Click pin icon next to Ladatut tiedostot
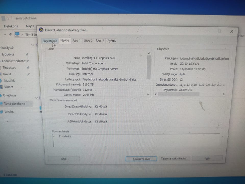Screen dimensions: 245x184 click(x=28, y=61)
